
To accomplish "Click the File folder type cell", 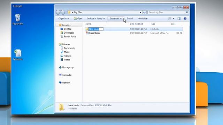I will coord(155,29).
